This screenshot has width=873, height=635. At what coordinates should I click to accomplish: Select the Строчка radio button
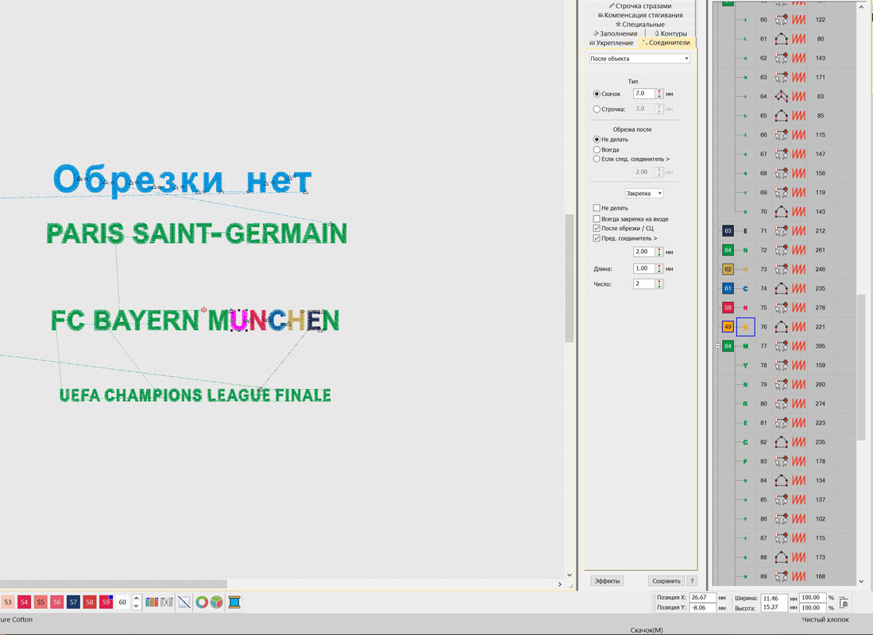[x=597, y=109]
